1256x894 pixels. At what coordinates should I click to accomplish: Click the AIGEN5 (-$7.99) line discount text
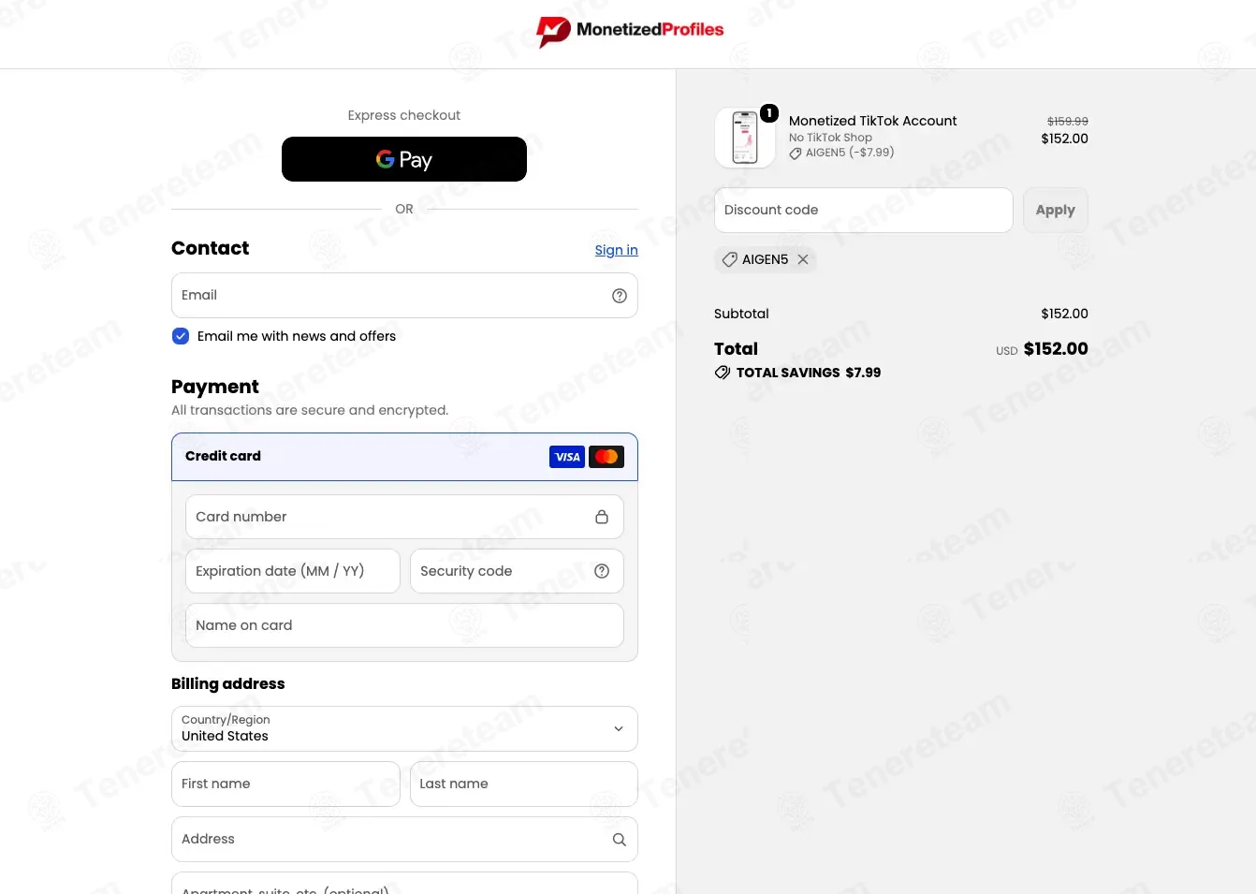850,153
